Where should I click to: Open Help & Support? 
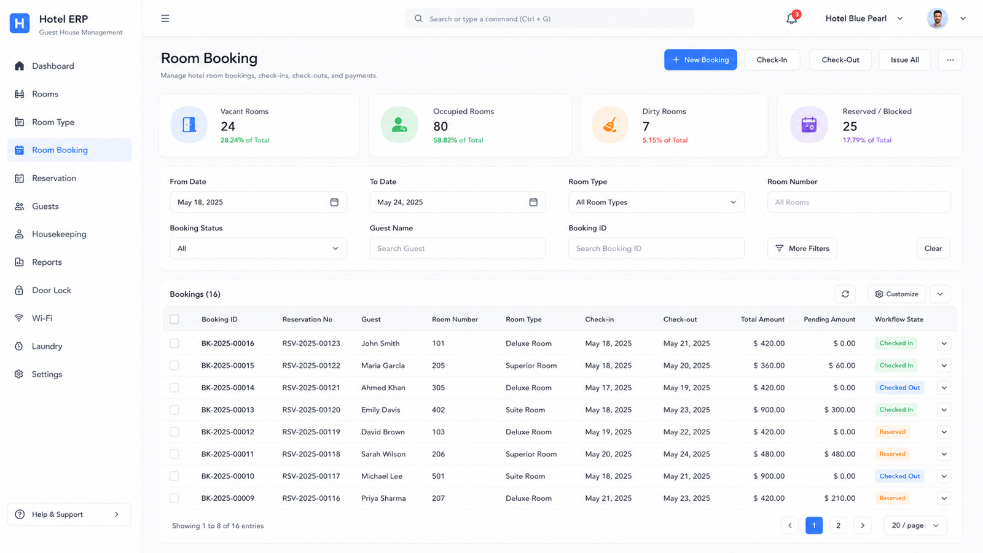[69, 514]
